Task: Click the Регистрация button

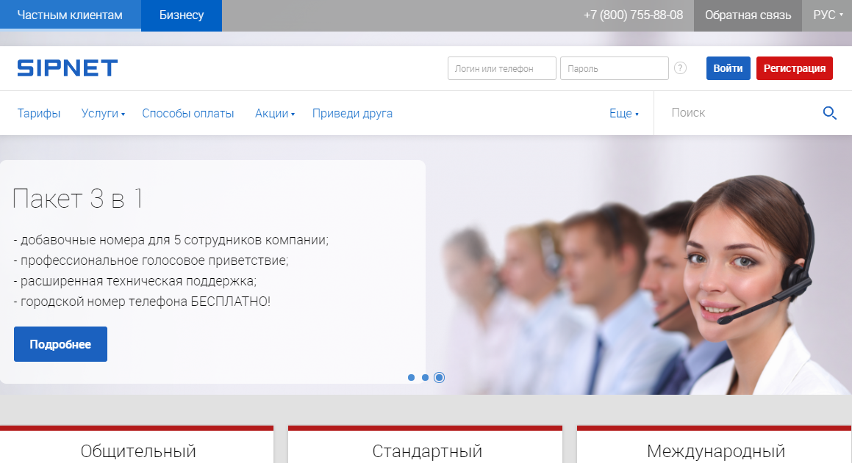Action: tap(794, 68)
